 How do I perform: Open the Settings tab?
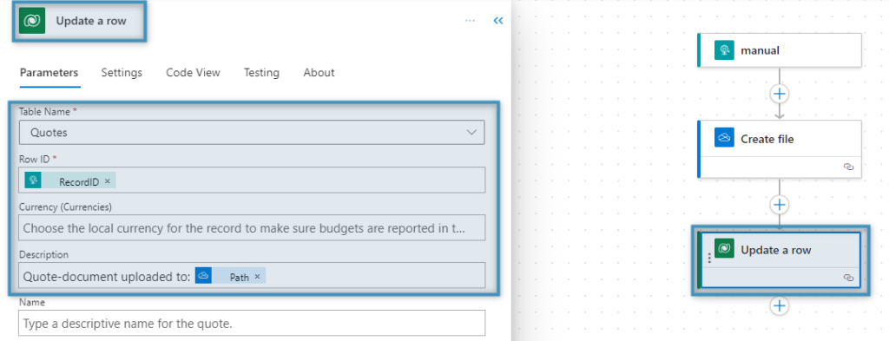click(x=122, y=73)
